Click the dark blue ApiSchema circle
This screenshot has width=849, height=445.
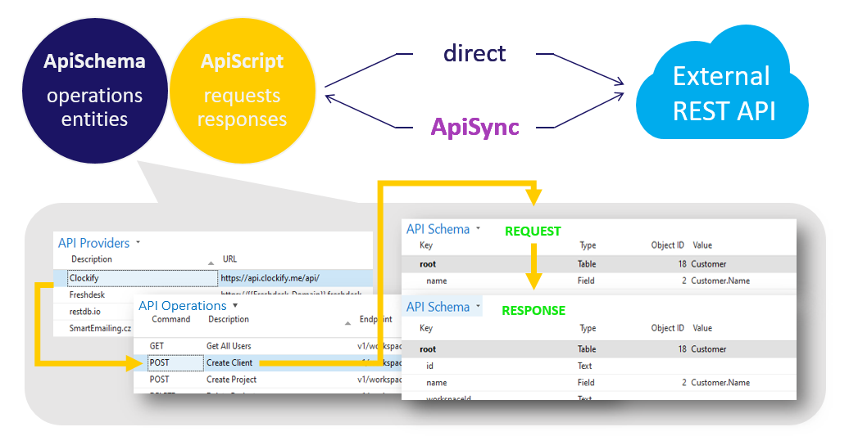(x=95, y=91)
